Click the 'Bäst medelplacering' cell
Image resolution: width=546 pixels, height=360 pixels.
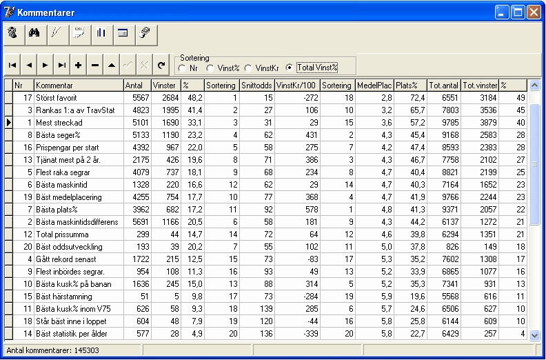pyautogui.click(x=79, y=197)
